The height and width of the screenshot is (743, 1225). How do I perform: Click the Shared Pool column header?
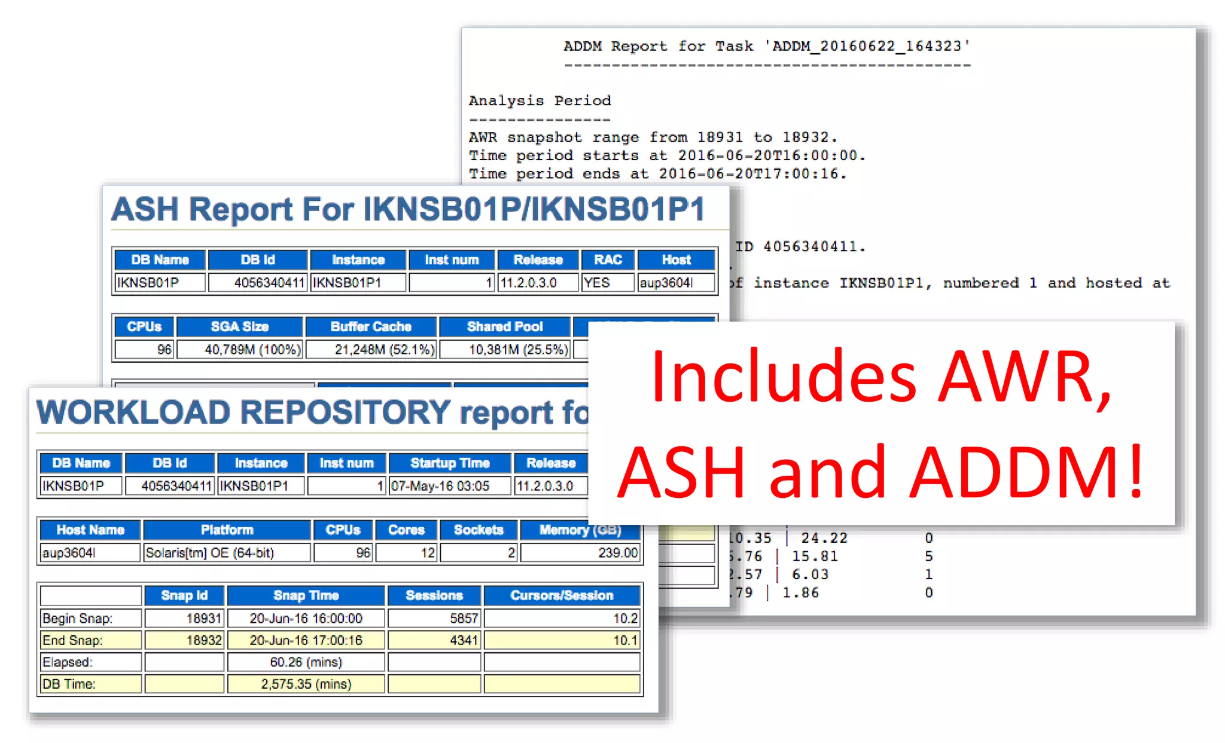(504, 327)
